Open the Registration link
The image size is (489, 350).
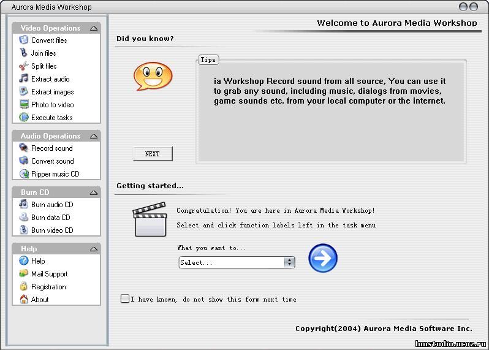48,287
